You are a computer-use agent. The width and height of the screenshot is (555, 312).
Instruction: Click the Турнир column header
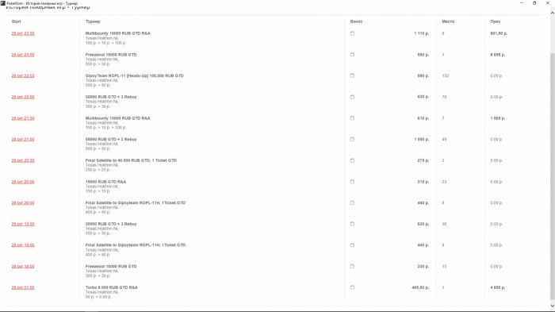93,21
